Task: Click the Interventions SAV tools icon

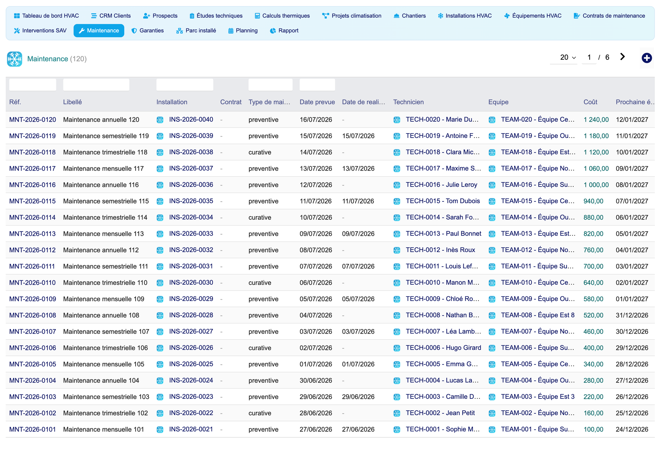Action: [x=17, y=31]
